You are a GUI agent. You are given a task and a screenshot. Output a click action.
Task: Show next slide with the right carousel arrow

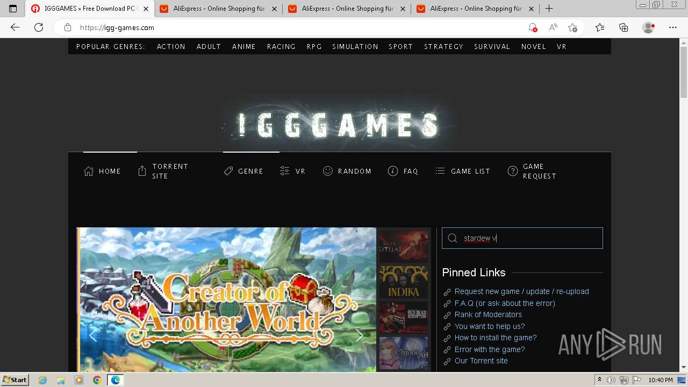pos(360,336)
